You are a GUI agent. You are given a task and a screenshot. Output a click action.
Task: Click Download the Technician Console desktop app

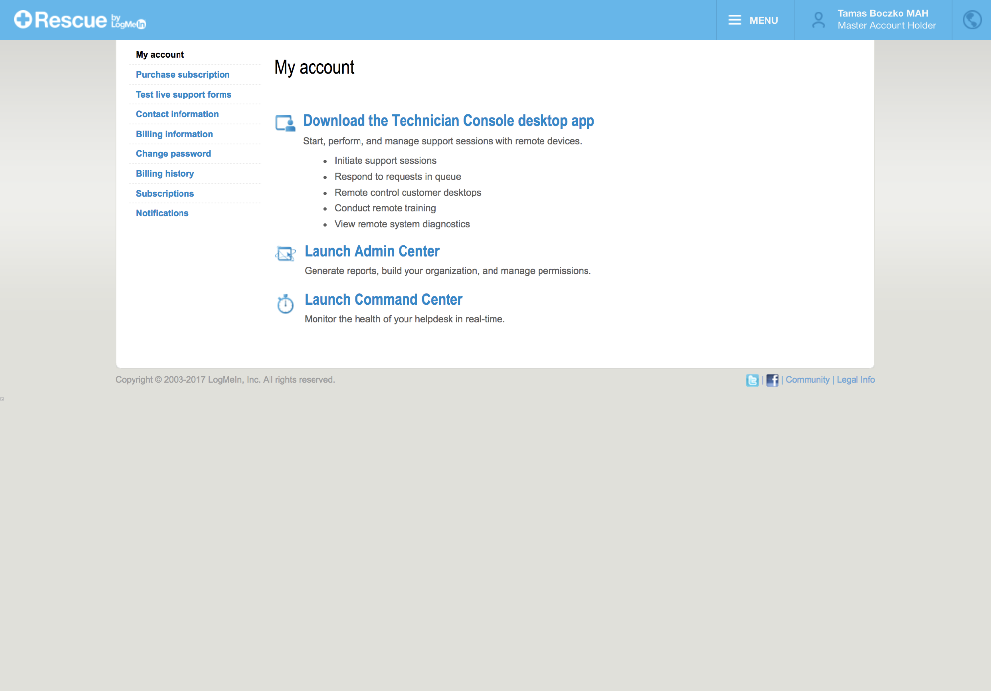(449, 121)
